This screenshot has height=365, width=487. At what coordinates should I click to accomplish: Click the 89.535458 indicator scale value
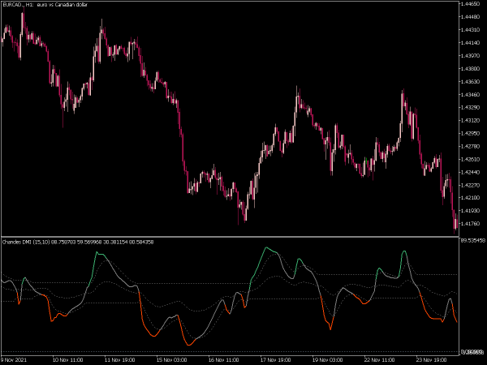[472, 241]
